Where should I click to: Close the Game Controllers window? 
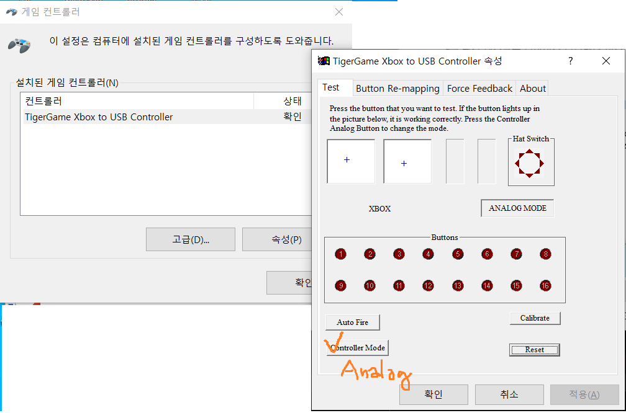pos(339,12)
